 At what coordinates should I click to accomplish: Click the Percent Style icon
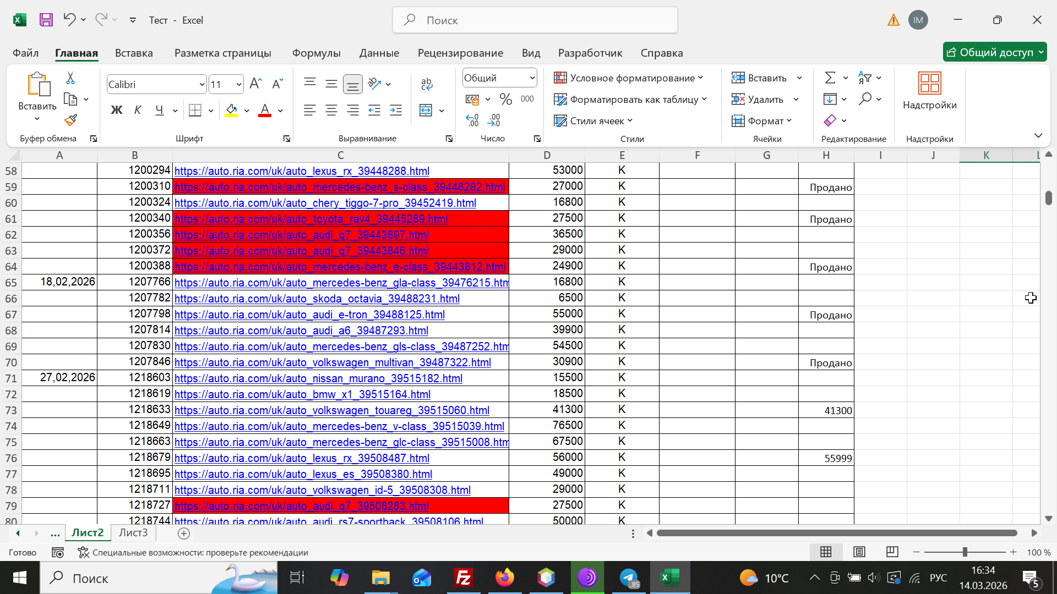click(505, 99)
